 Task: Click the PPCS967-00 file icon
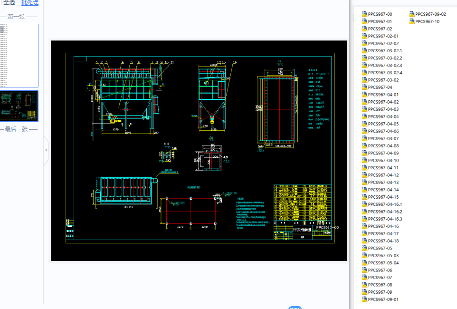point(364,14)
